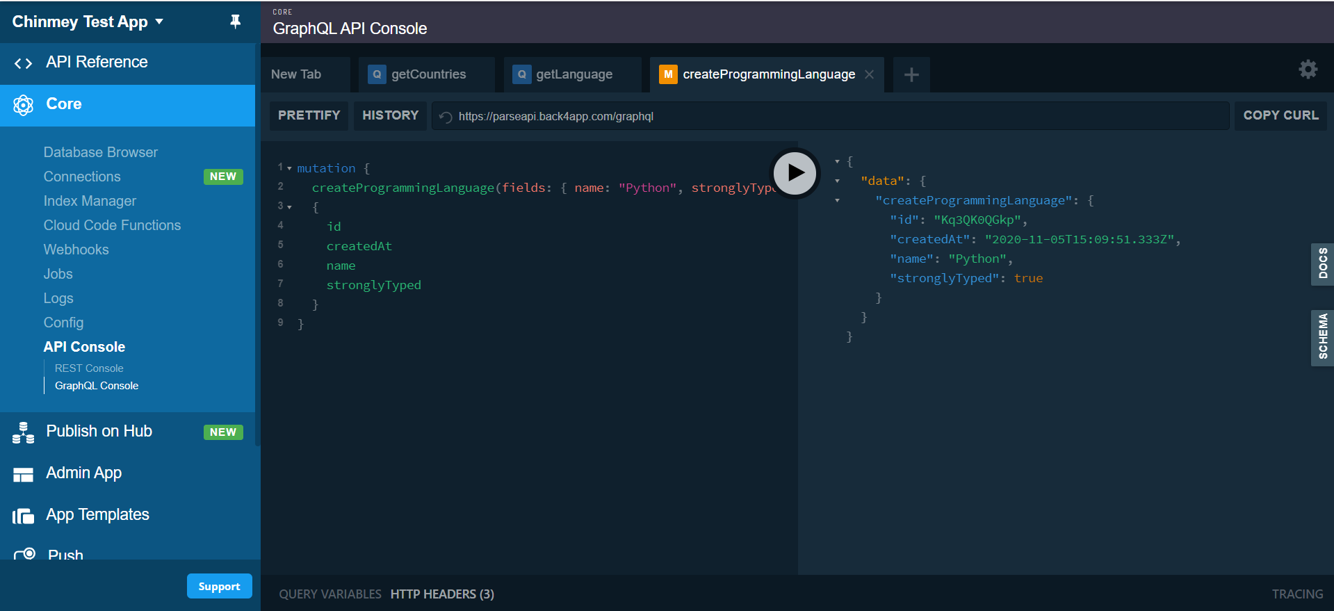Viewport: 1334px width, 611px height.
Task: Add a new tab with plus icon
Action: click(911, 75)
